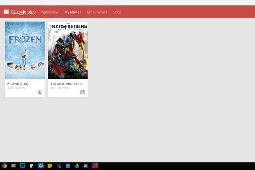Click the Google play wordmark
Viewport: 255px width, 170px height.
click(23, 12)
